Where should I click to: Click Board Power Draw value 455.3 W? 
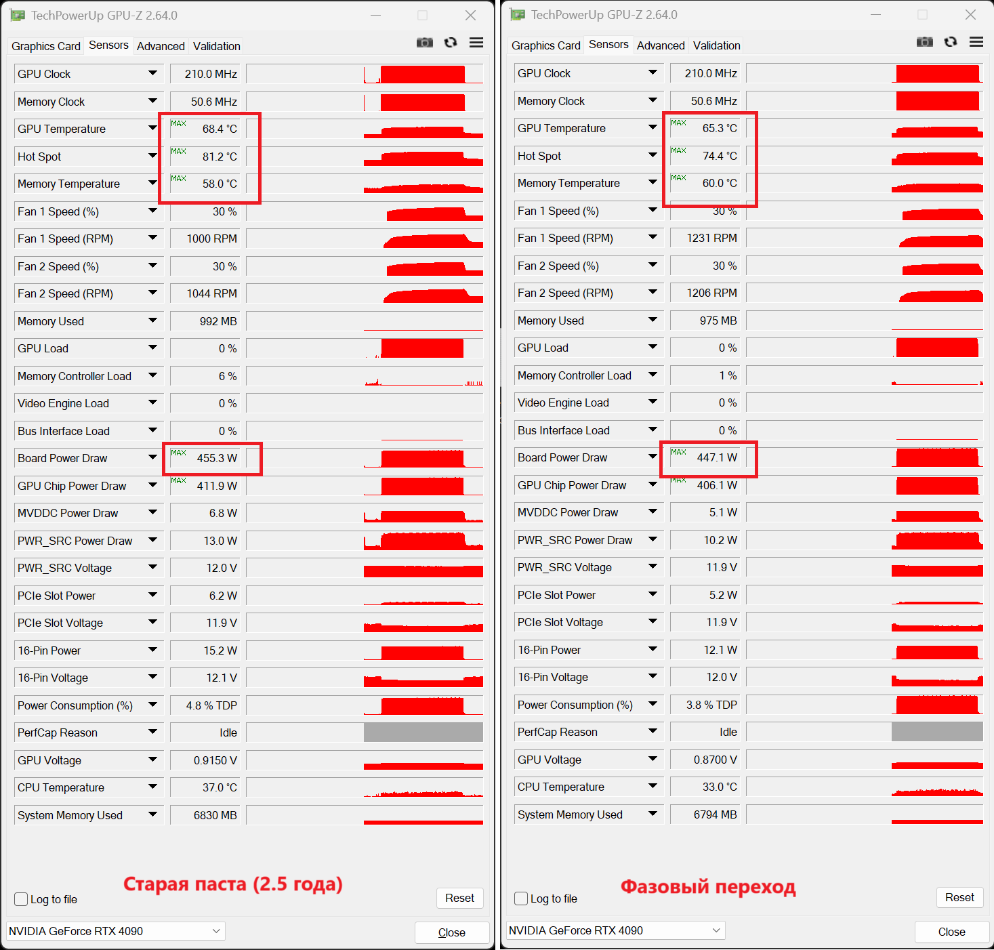[205, 458]
